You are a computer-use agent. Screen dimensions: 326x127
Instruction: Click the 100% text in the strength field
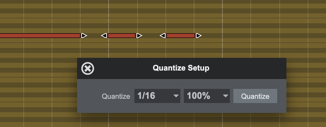[198, 96]
